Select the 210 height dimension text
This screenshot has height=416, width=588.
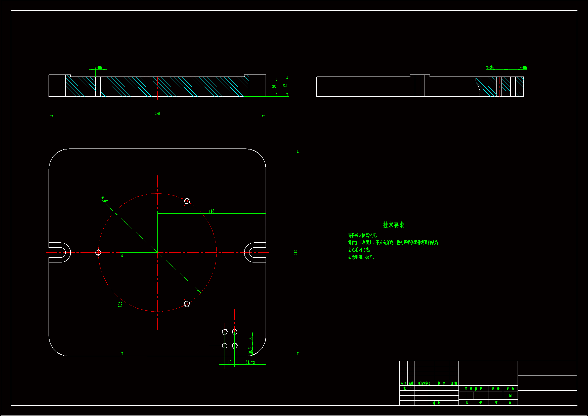point(296,252)
